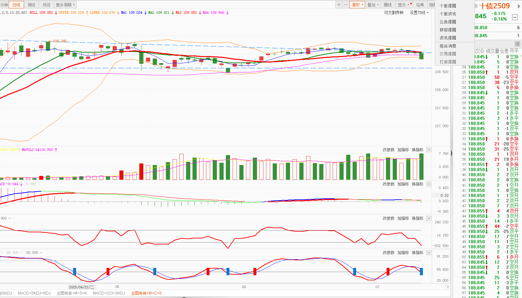The image size is (522, 298).
Task: Open the 详 detail icon in quote panel
Action: (517, 44)
